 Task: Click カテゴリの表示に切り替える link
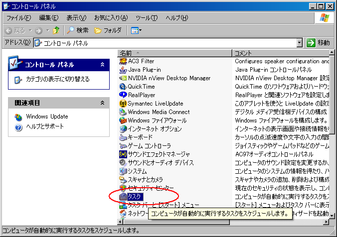click(58, 79)
